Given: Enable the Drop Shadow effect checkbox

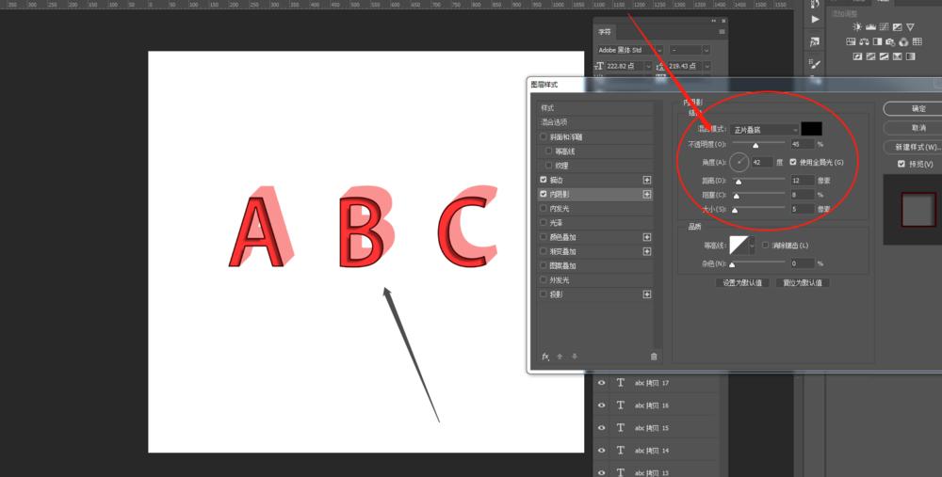Looking at the screenshot, I should click(544, 294).
